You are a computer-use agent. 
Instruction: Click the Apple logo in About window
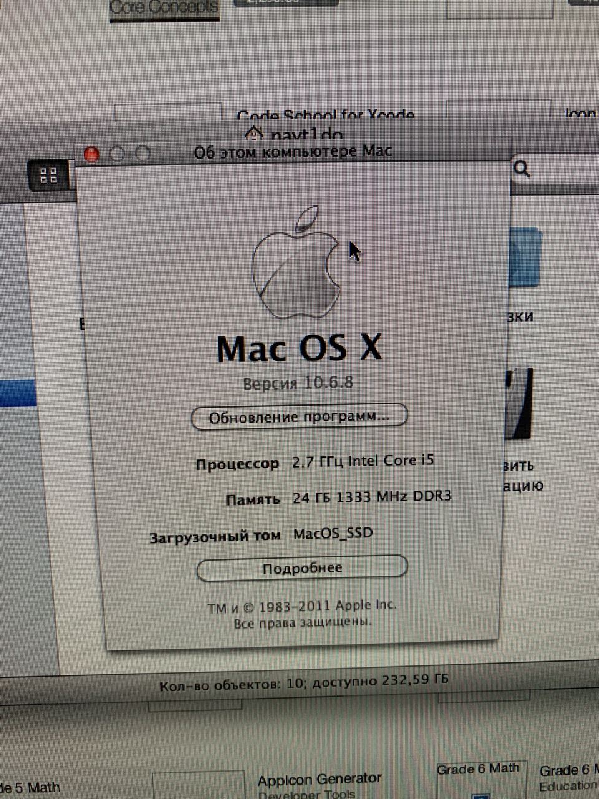tap(296, 262)
